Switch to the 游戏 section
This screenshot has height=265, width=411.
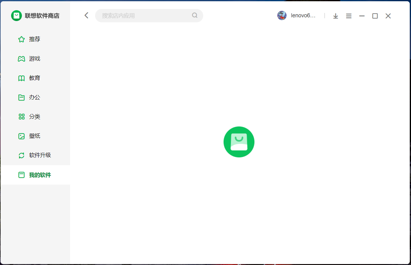click(35, 59)
